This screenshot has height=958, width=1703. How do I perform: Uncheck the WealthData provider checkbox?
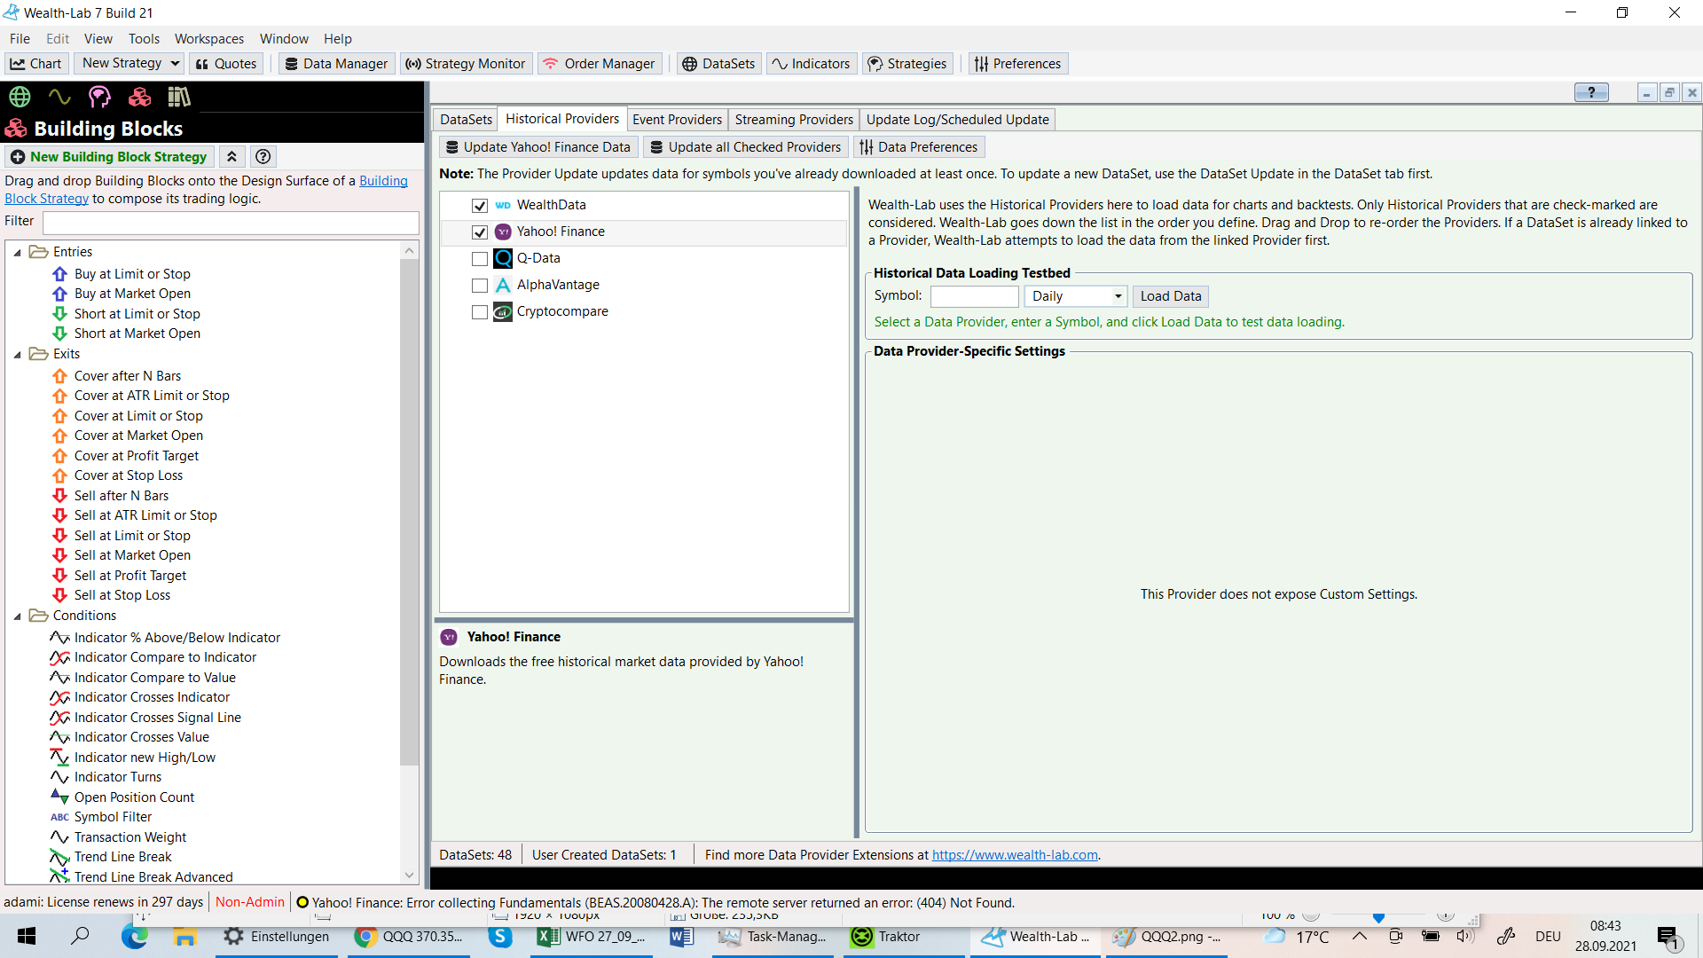pyautogui.click(x=480, y=206)
